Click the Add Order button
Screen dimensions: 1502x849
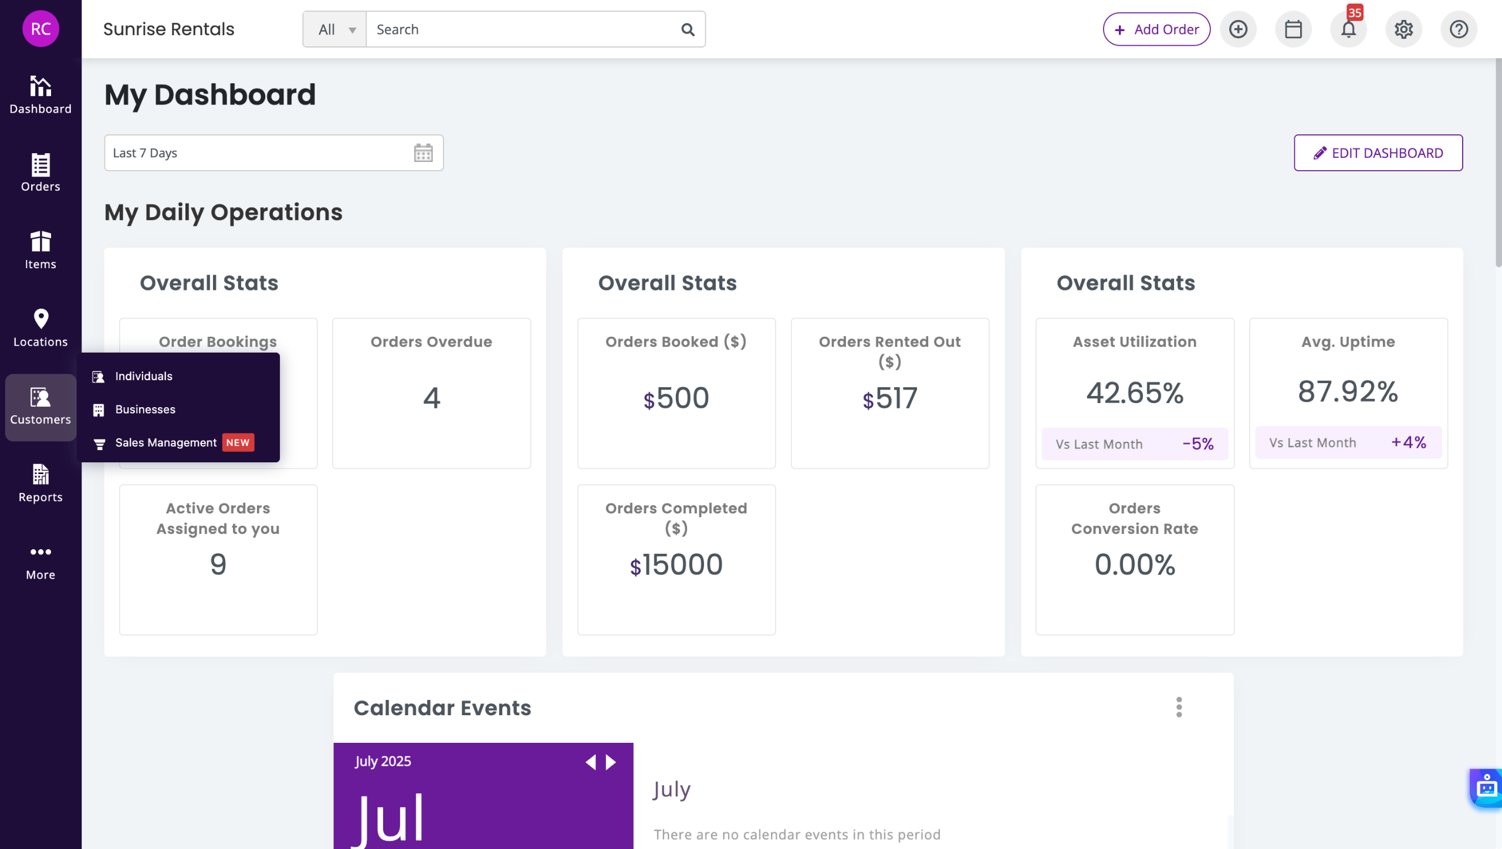pyautogui.click(x=1156, y=29)
